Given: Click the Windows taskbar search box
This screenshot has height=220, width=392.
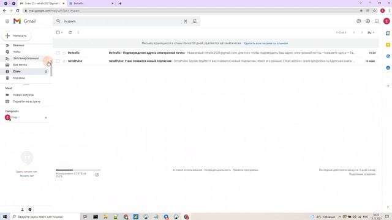Looking at the screenshot, I should click(x=45, y=217).
